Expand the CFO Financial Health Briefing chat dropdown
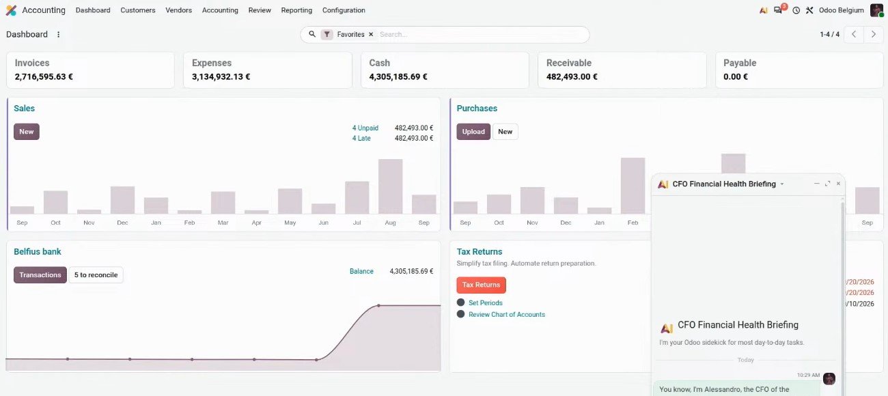The width and height of the screenshot is (888, 396). [x=782, y=184]
